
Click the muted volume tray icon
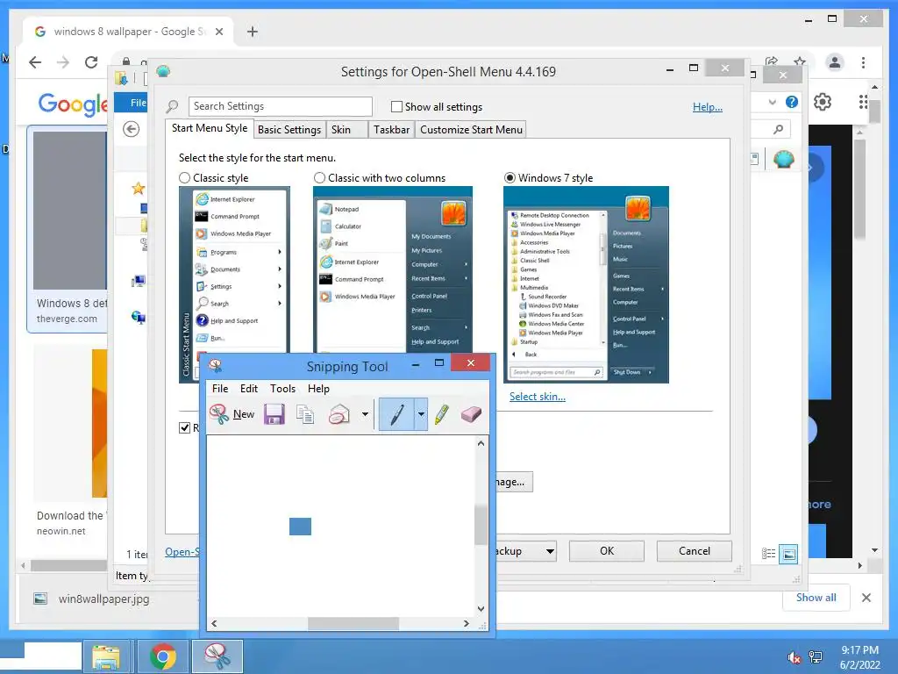tap(794, 657)
